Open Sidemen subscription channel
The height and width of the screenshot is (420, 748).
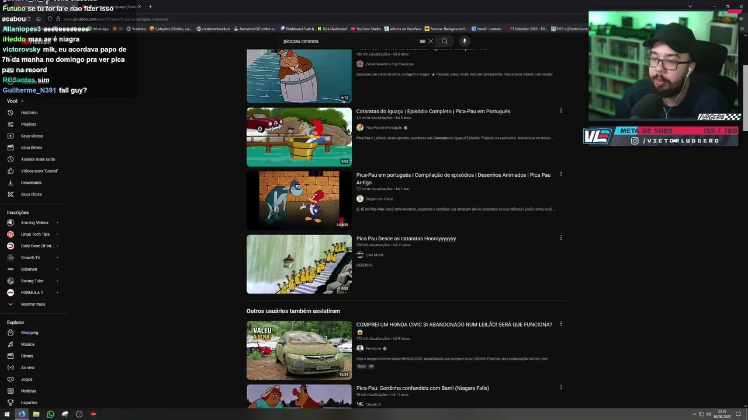(x=29, y=269)
